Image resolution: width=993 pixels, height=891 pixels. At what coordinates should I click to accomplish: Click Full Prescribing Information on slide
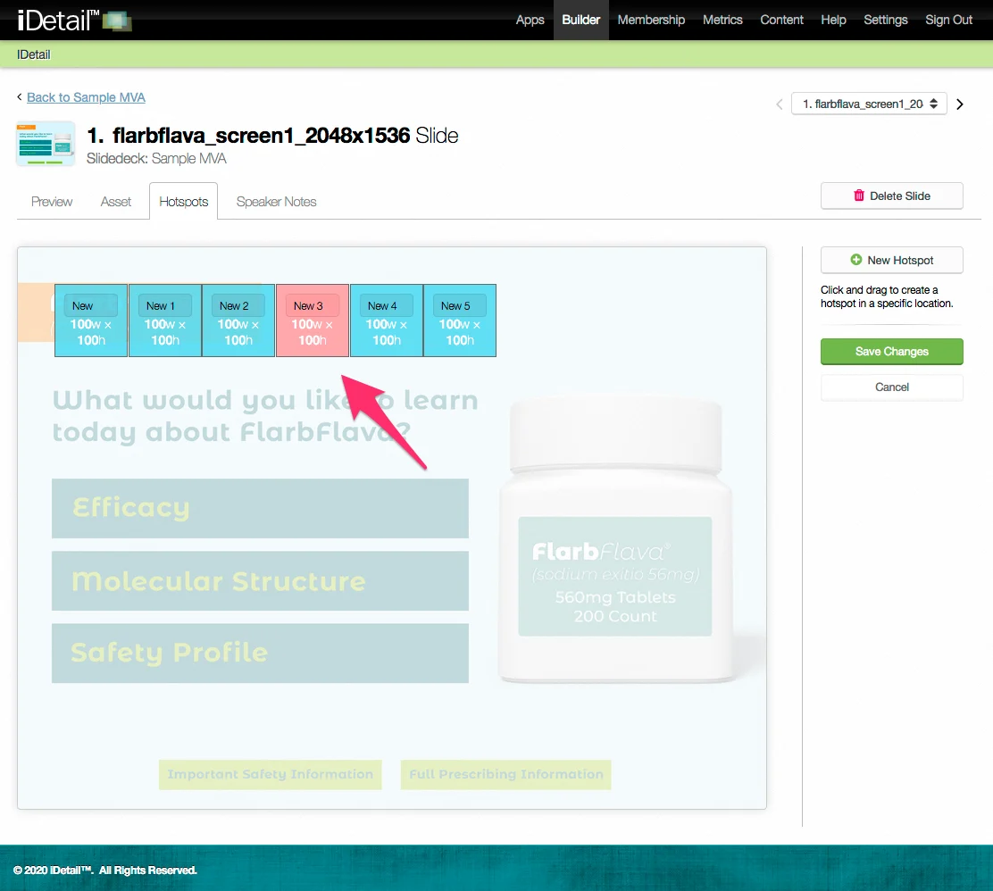(506, 774)
